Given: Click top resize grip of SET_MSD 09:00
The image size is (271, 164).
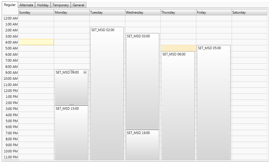Looking at the screenshot, I should 71,70.
